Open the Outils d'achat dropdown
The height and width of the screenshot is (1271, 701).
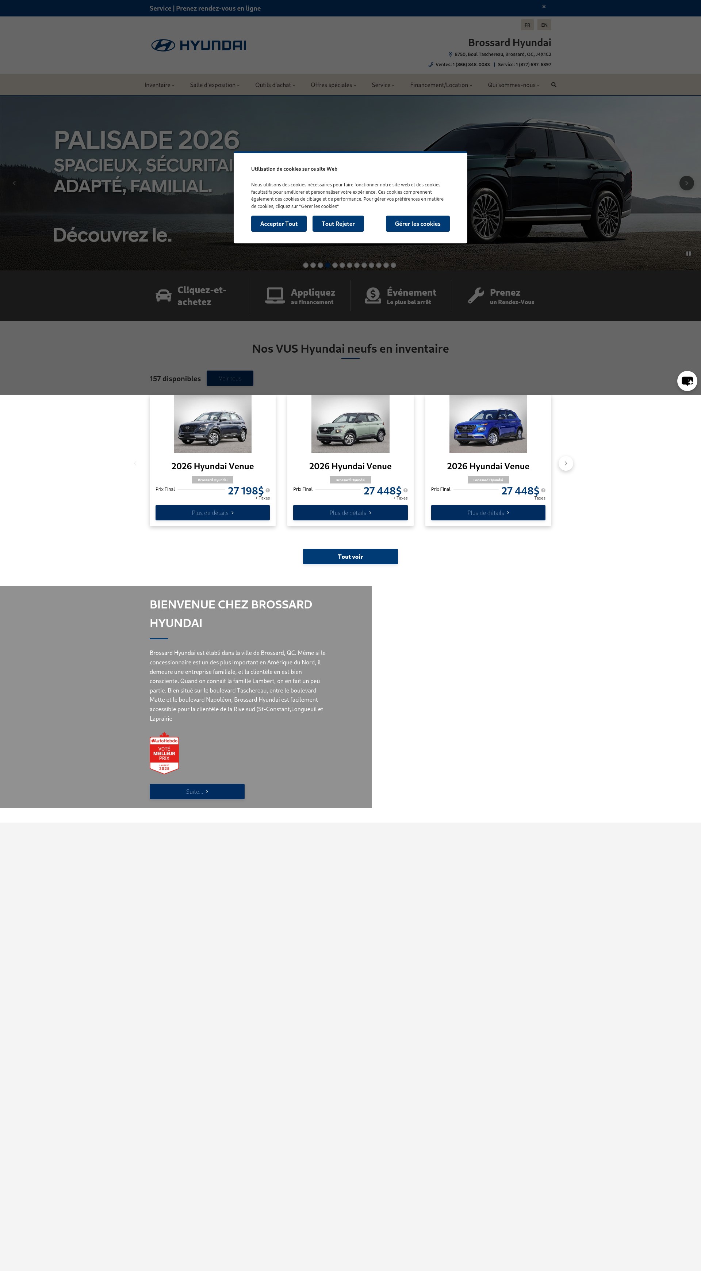(275, 85)
